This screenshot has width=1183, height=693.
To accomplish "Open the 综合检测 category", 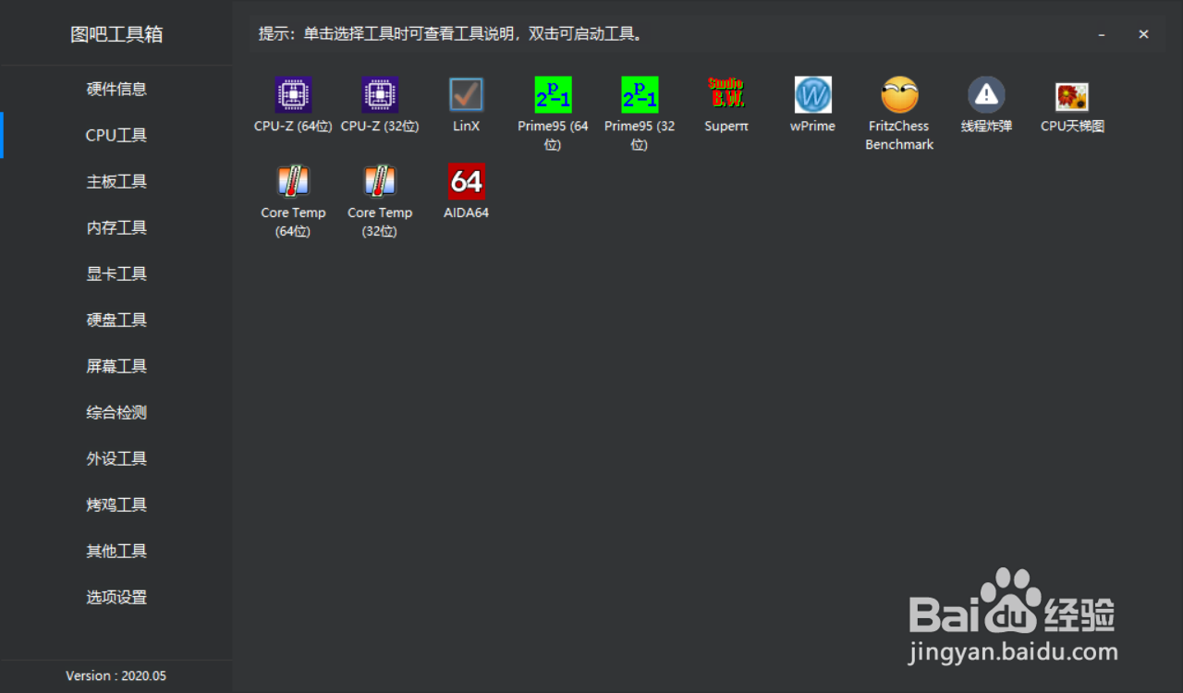I will (116, 412).
